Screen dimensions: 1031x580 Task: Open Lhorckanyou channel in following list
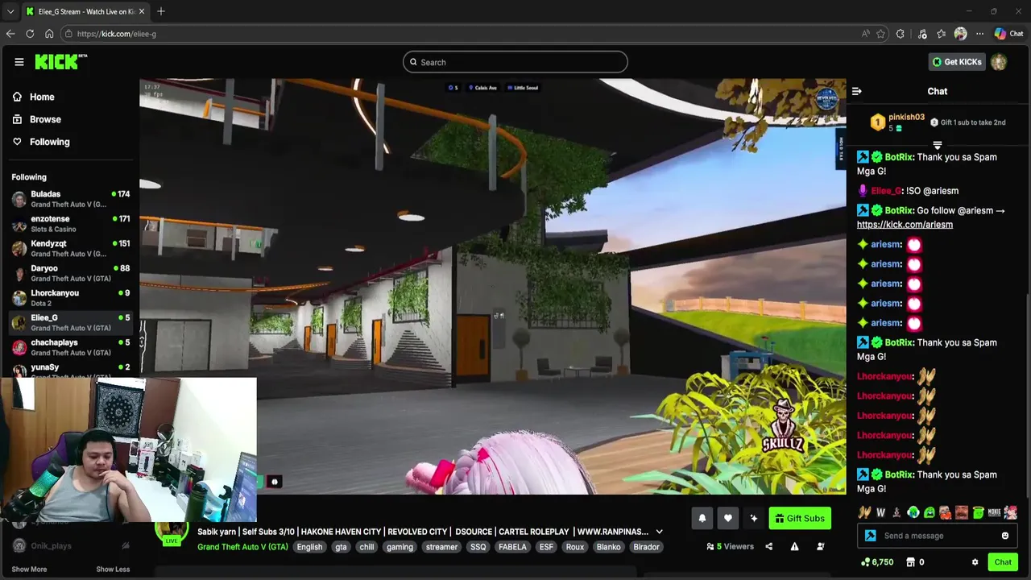coord(71,298)
